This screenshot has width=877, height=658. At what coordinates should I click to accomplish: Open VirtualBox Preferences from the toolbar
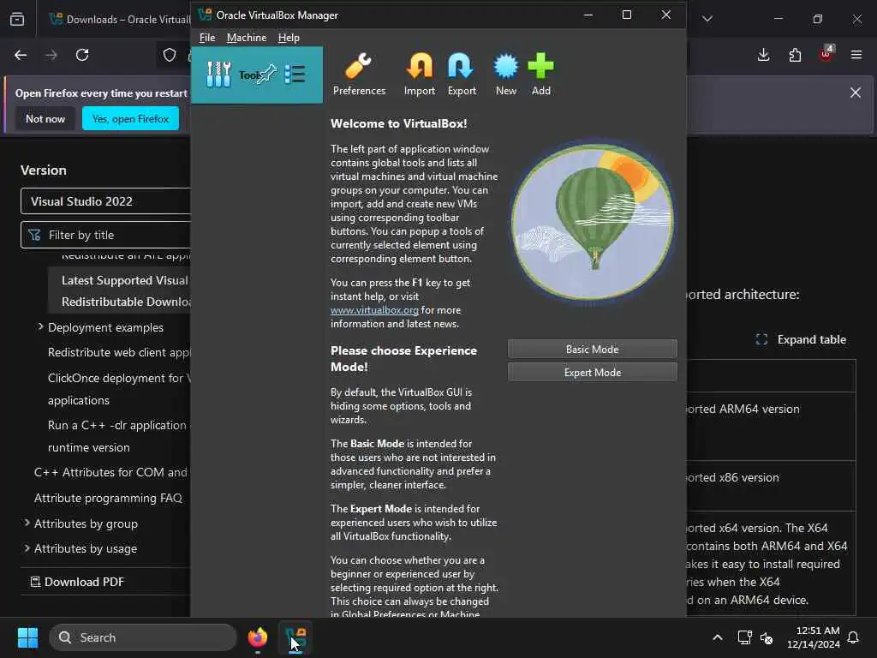359,75
